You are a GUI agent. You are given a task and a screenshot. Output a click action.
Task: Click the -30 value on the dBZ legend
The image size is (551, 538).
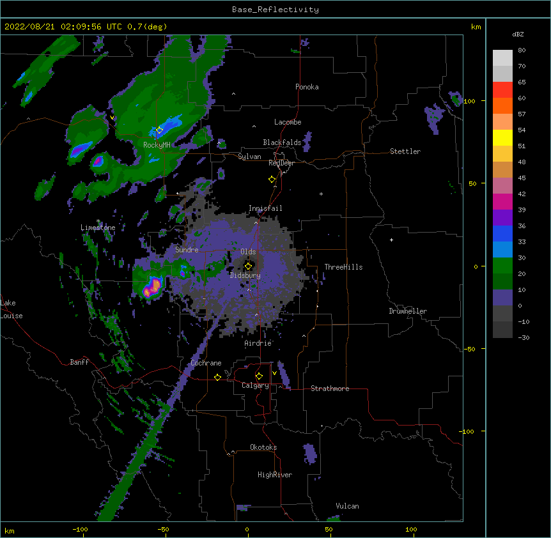[x=524, y=338]
